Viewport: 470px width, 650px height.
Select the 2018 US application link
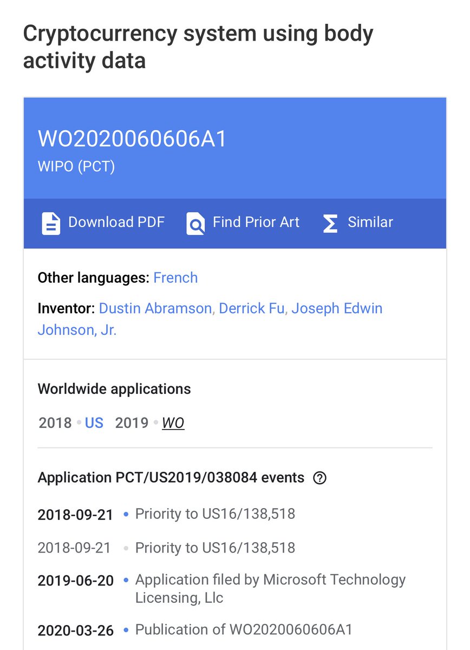(x=94, y=422)
